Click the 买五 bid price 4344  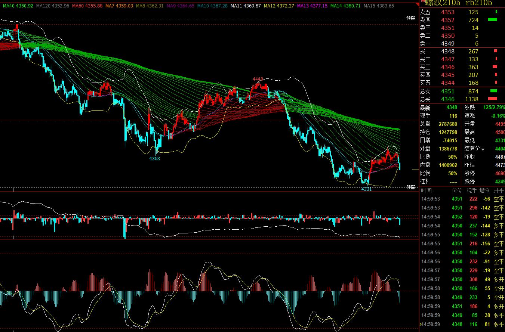448,83
